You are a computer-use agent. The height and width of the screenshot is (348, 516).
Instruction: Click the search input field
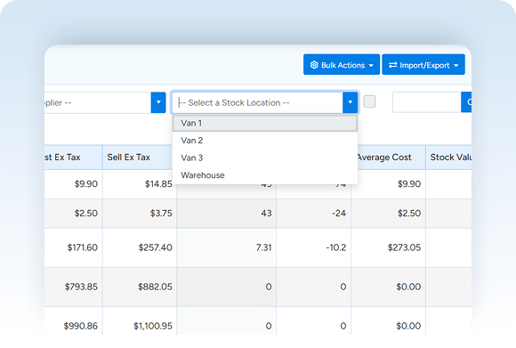426,102
